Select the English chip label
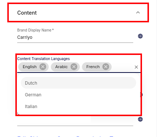Image resolution: width=157 pixels, height=137 pixels. pos(30,67)
